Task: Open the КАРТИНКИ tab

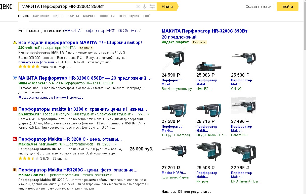Action: (x=41, y=16)
